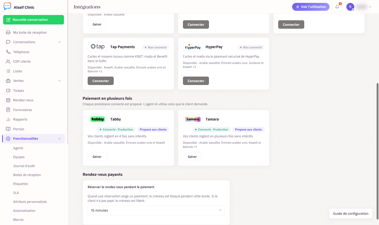
Task: Connect HyperPay integration
Action: pyautogui.click(x=196, y=81)
